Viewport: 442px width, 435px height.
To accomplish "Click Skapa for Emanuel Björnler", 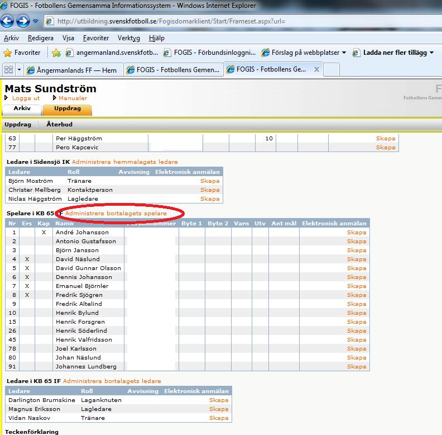I will 357,286.
